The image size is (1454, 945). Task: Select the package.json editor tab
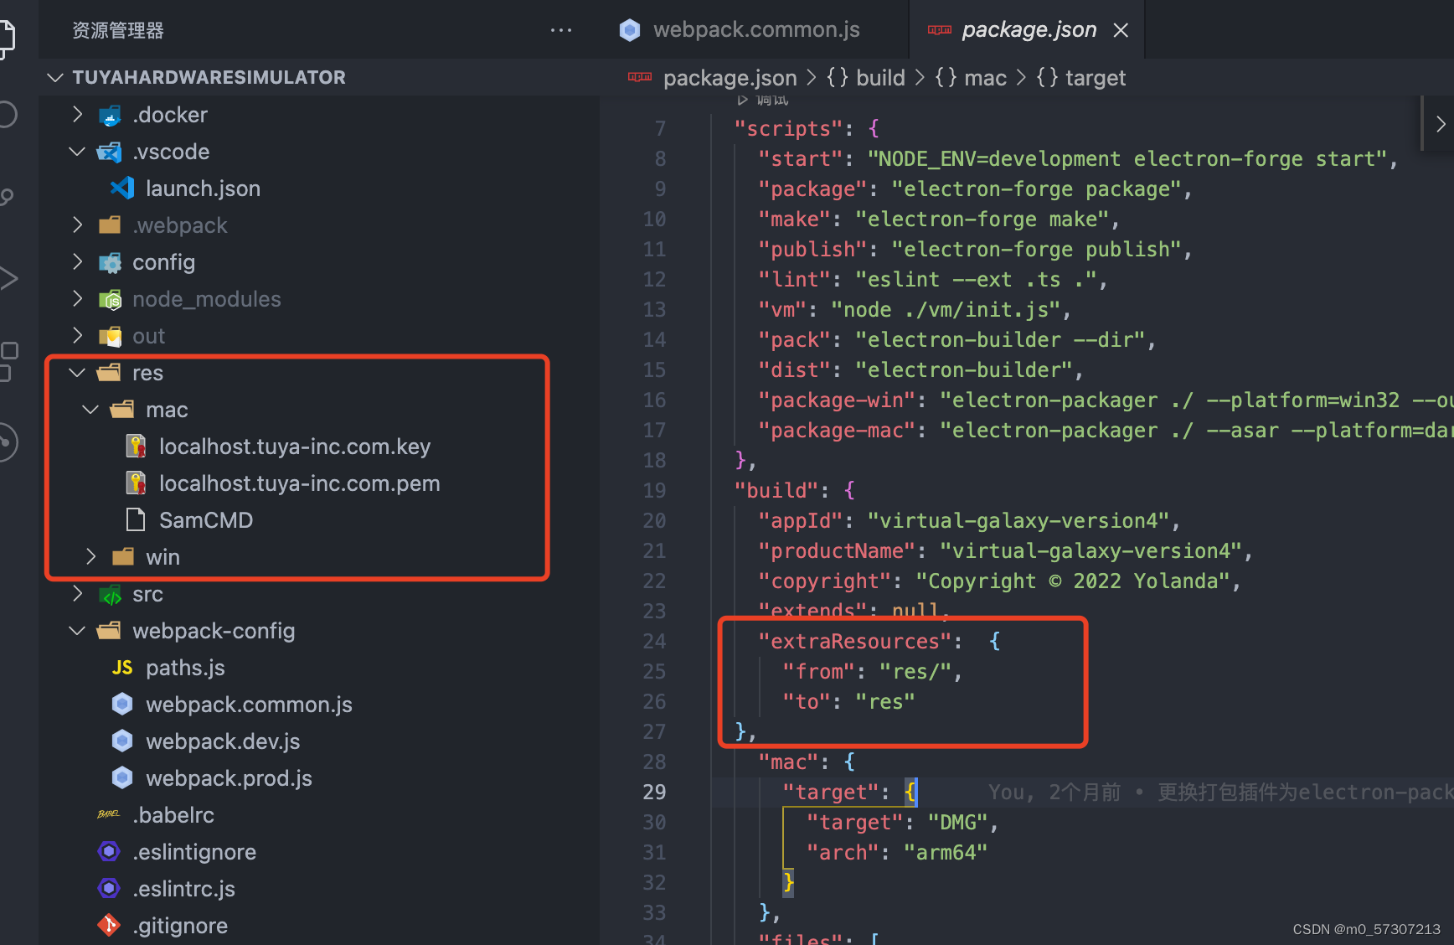click(1029, 30)
